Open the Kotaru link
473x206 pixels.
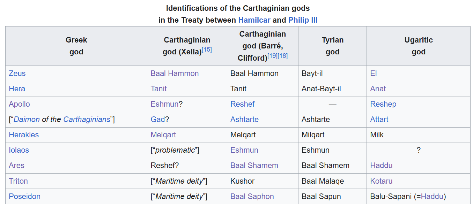[381, 181]
